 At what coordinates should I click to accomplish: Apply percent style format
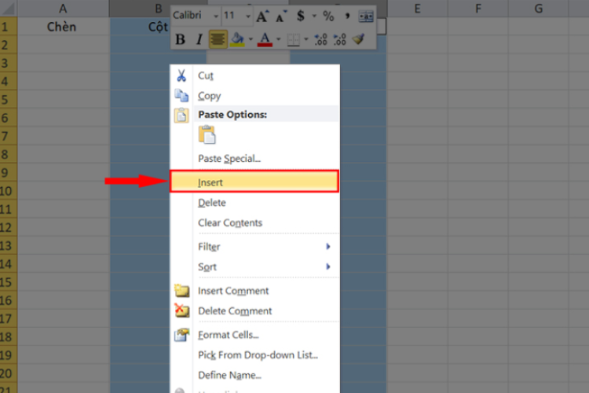click(x=328, y=17)
